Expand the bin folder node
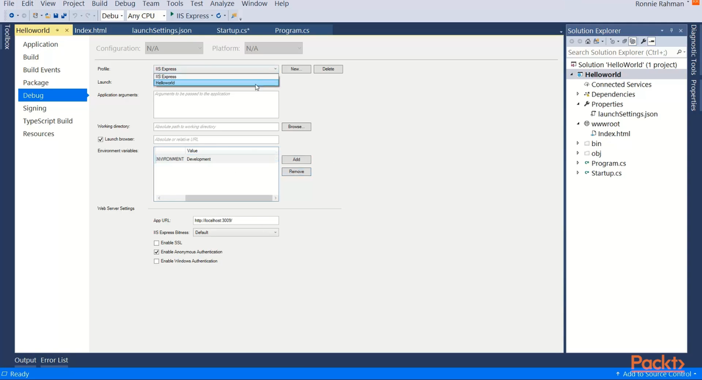 click(x=578, y=143)
